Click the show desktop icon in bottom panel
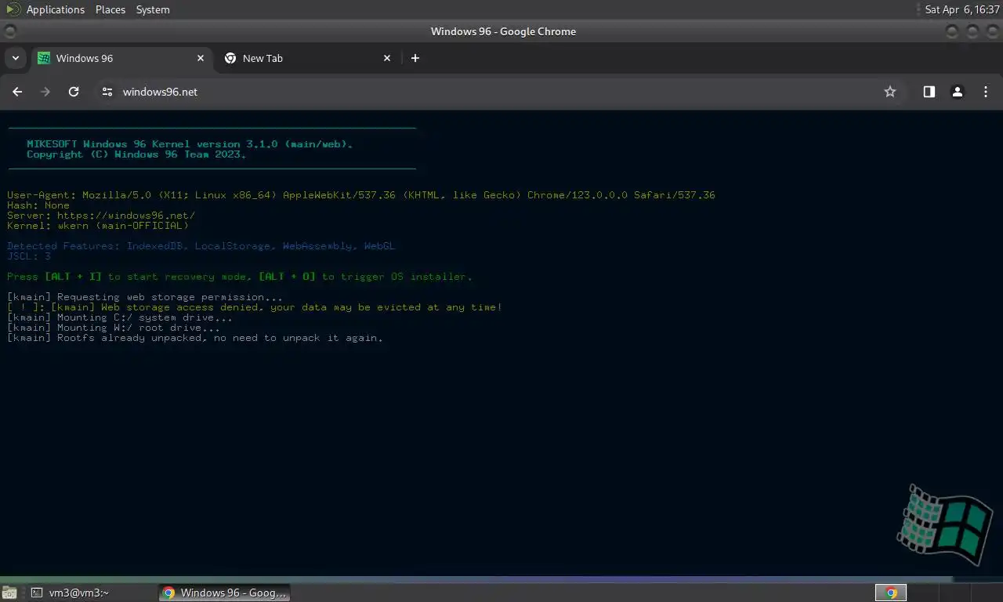 pos(9,593)
